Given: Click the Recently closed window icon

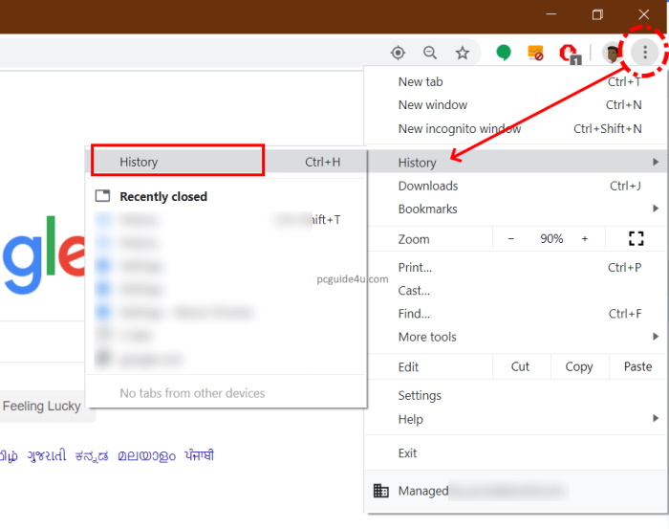Looking at the screenshot, I should 102,196.
